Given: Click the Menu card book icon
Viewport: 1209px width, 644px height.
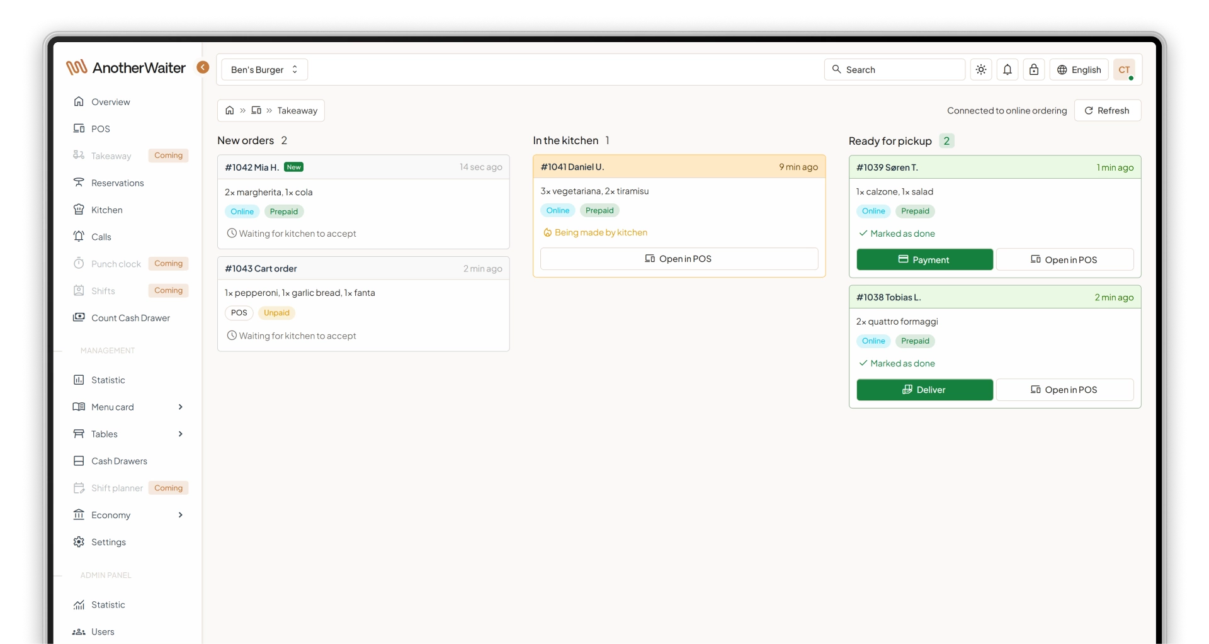Looking at the screenshot, I should point(79,407).
